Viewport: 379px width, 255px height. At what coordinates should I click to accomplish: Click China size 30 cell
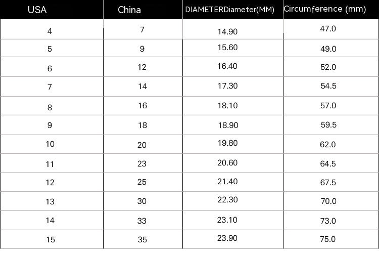click(x=142, y=201)
